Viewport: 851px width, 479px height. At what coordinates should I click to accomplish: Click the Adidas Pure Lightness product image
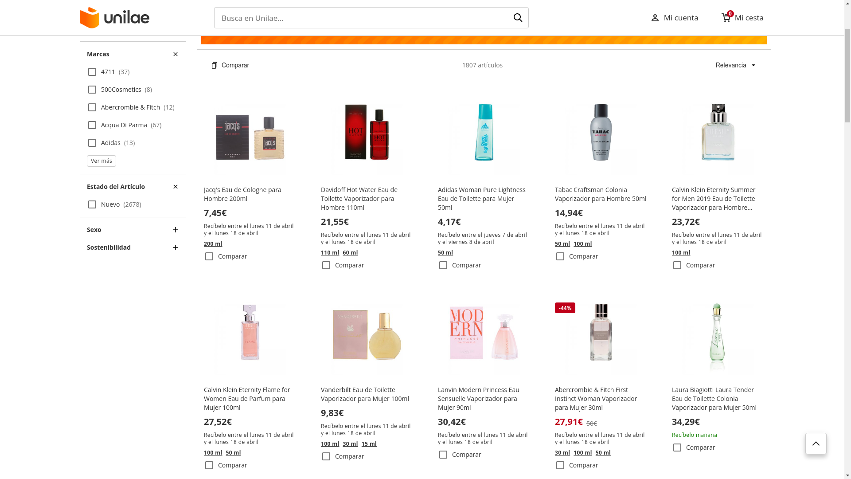(484, 132)
